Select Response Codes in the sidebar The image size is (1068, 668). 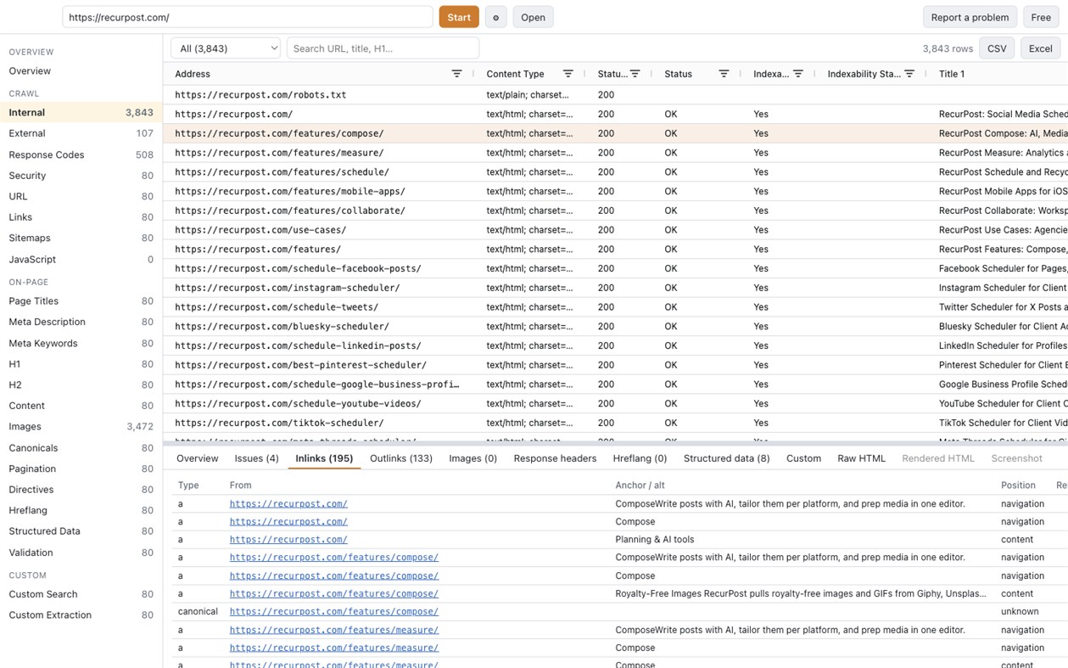click(x=81, y=155)
